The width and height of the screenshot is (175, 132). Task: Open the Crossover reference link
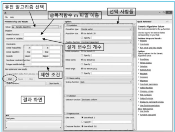coord(144,77)
